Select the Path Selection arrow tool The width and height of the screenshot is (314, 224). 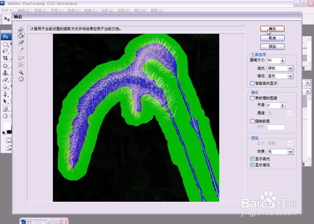(x=5, y=101)
